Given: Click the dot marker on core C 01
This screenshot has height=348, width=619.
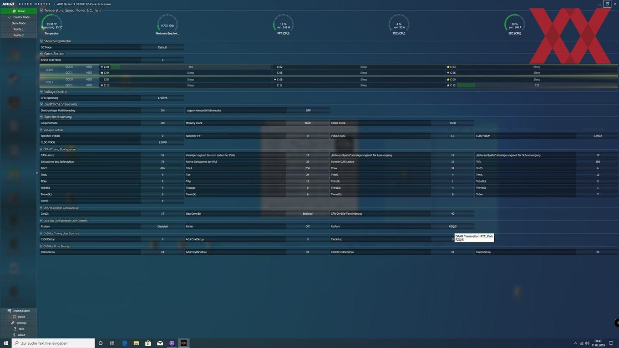Looking at the screenshot, I should click(x=102, y=67).
